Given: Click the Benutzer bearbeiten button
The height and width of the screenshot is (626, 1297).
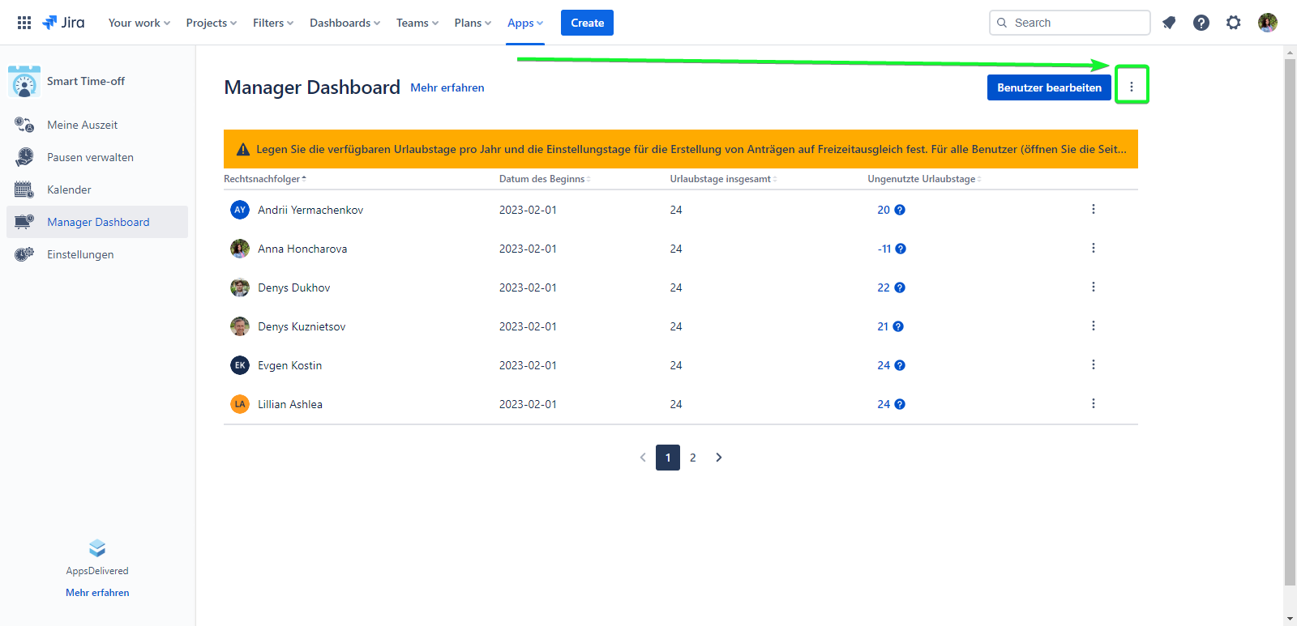Looking at the screenshot, I should 1049,87.
